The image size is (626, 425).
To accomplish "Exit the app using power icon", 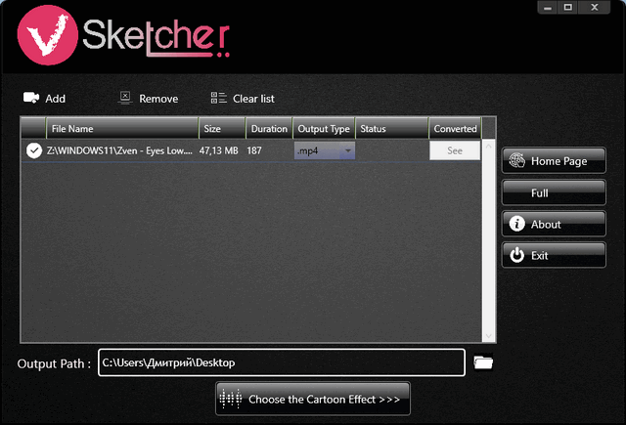I will click(x=516, y=255).
